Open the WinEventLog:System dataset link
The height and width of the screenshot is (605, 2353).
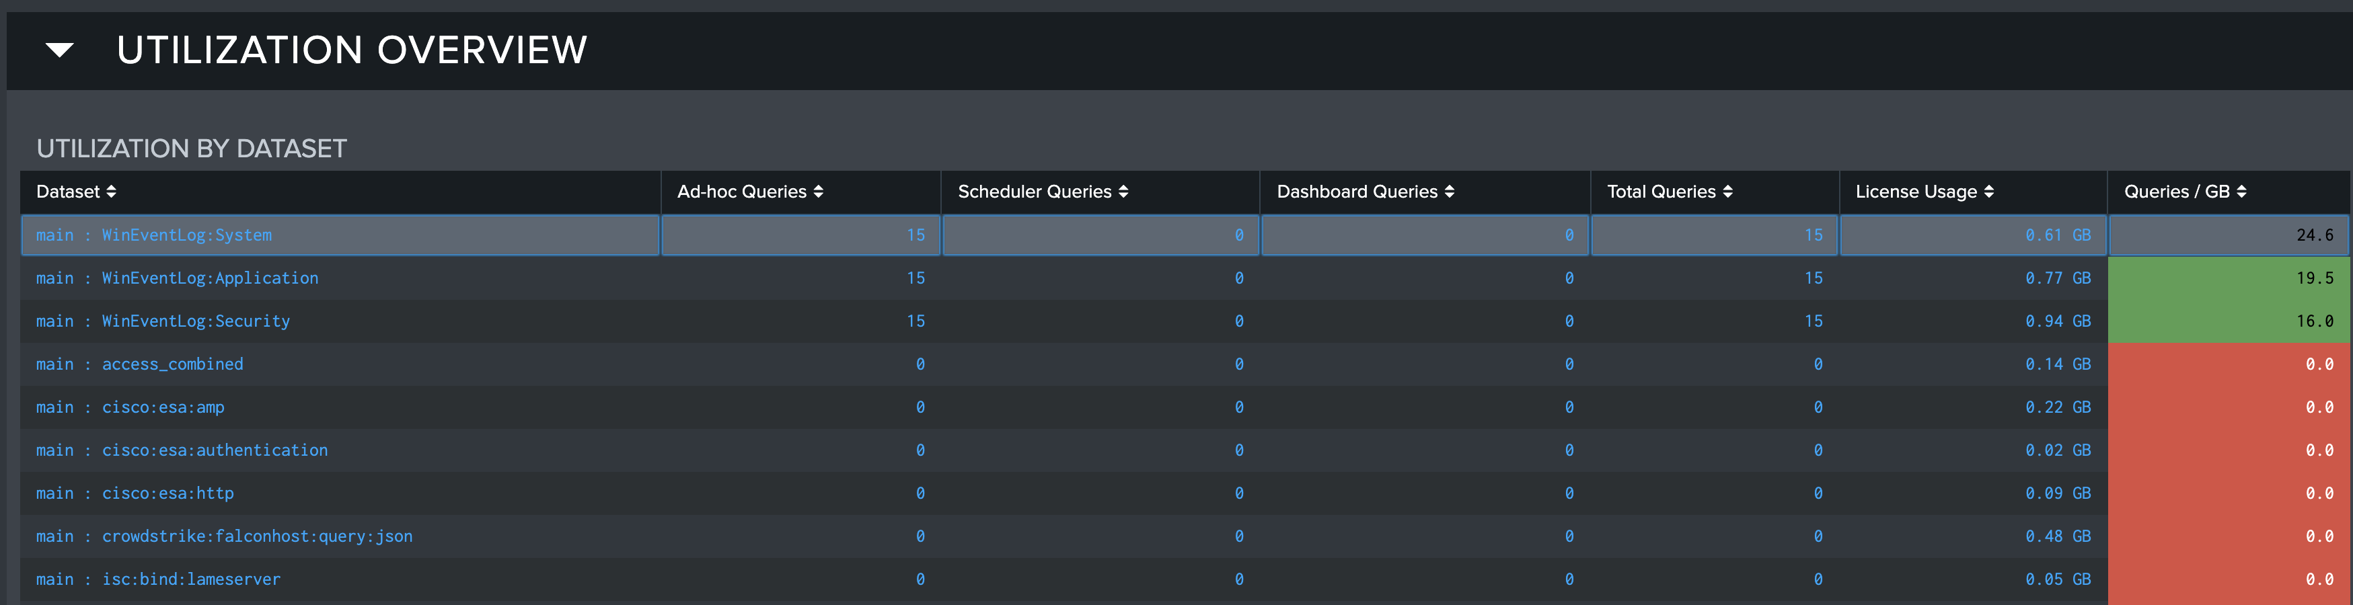153,235
